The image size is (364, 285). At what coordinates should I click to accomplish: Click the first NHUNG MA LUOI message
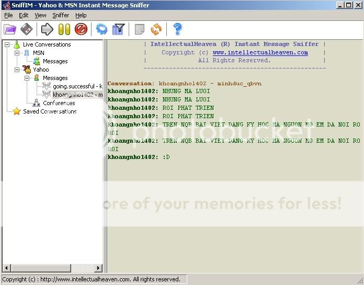[x=159, y=91]
